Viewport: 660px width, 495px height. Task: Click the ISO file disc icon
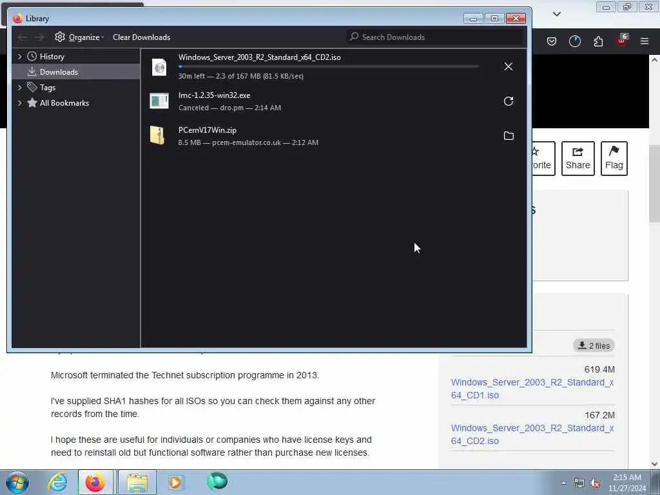159,67
